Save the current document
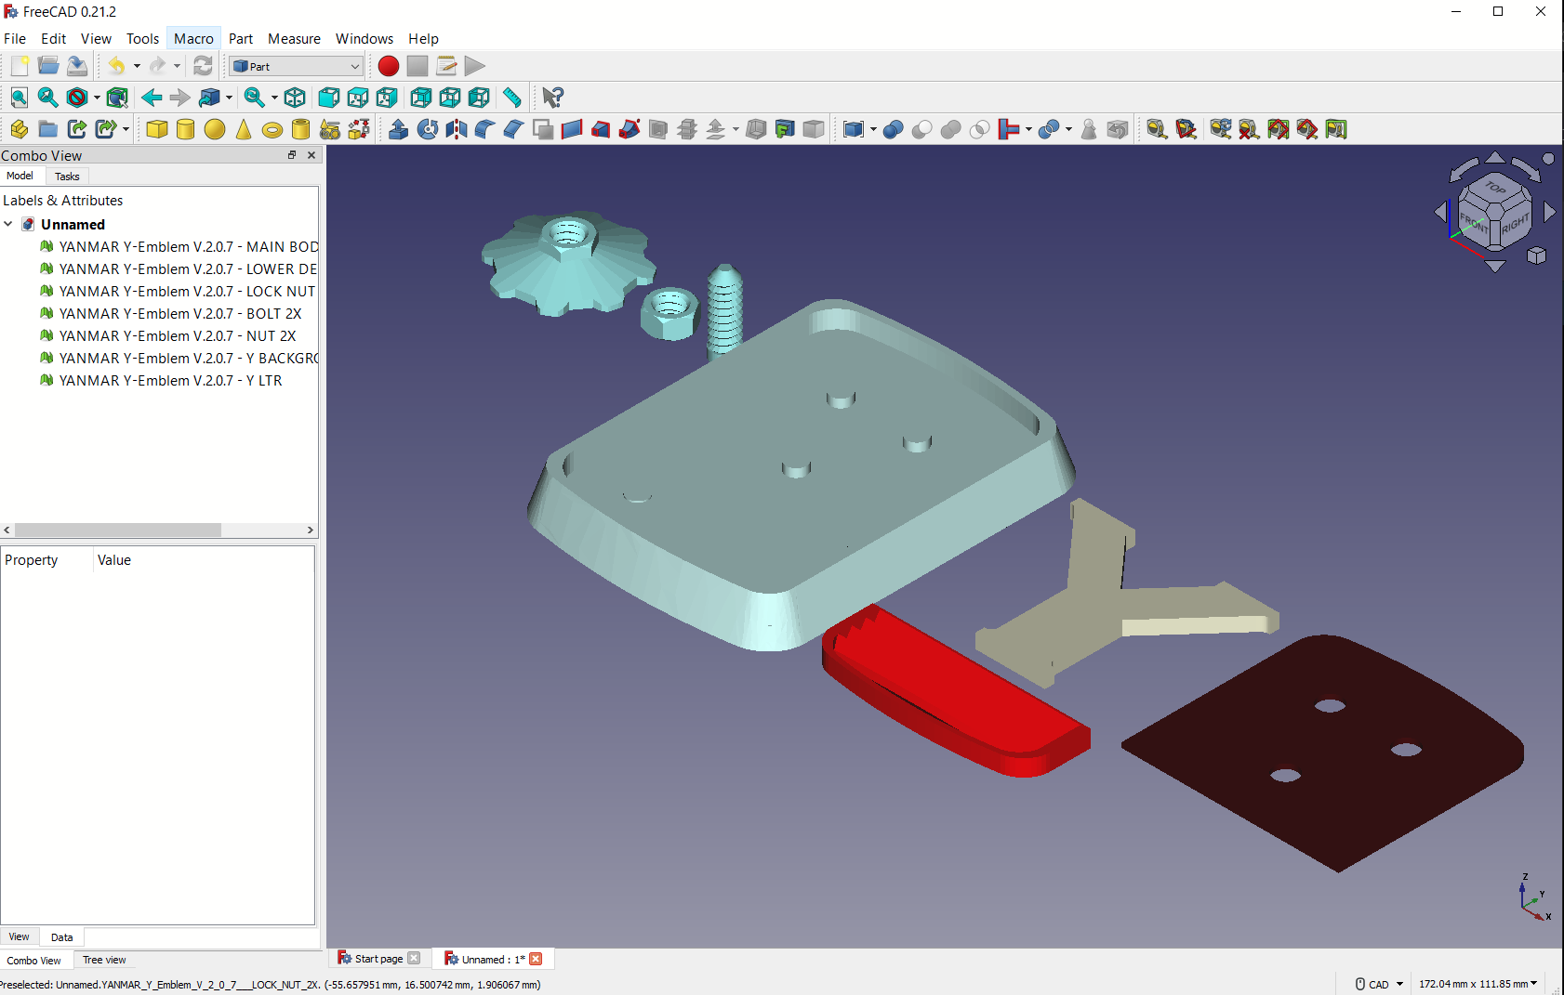Viewport: 1564px width, 995px height. coord(77,66)
